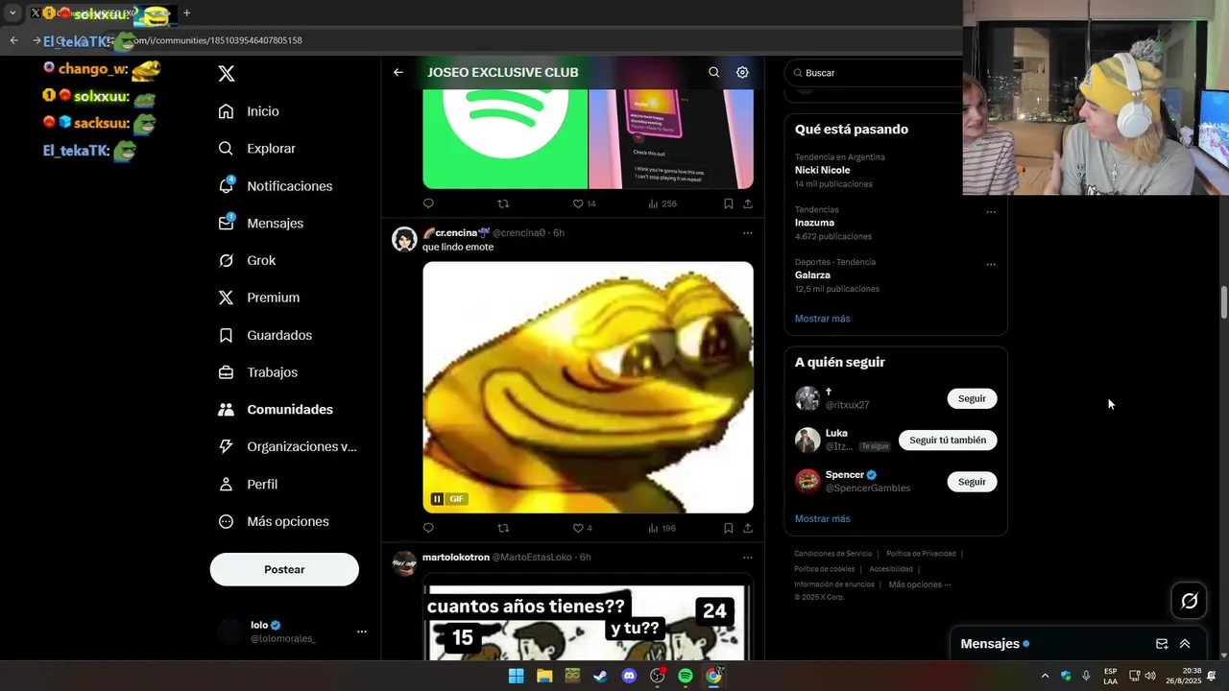Screen dimensions: 1229x691
Task: Share the post with 256 views
Action: [748, 203]
